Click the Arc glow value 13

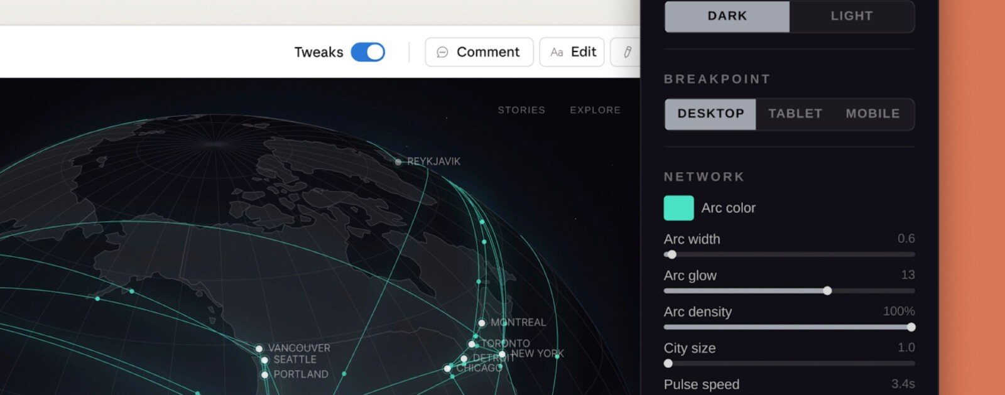pyautogui.click(x=908, y=275)
